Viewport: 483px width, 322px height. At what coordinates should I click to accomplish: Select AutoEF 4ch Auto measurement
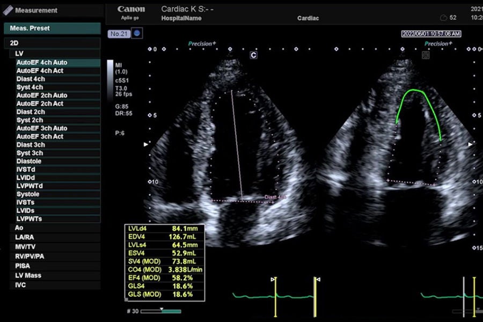click(58, 63)
